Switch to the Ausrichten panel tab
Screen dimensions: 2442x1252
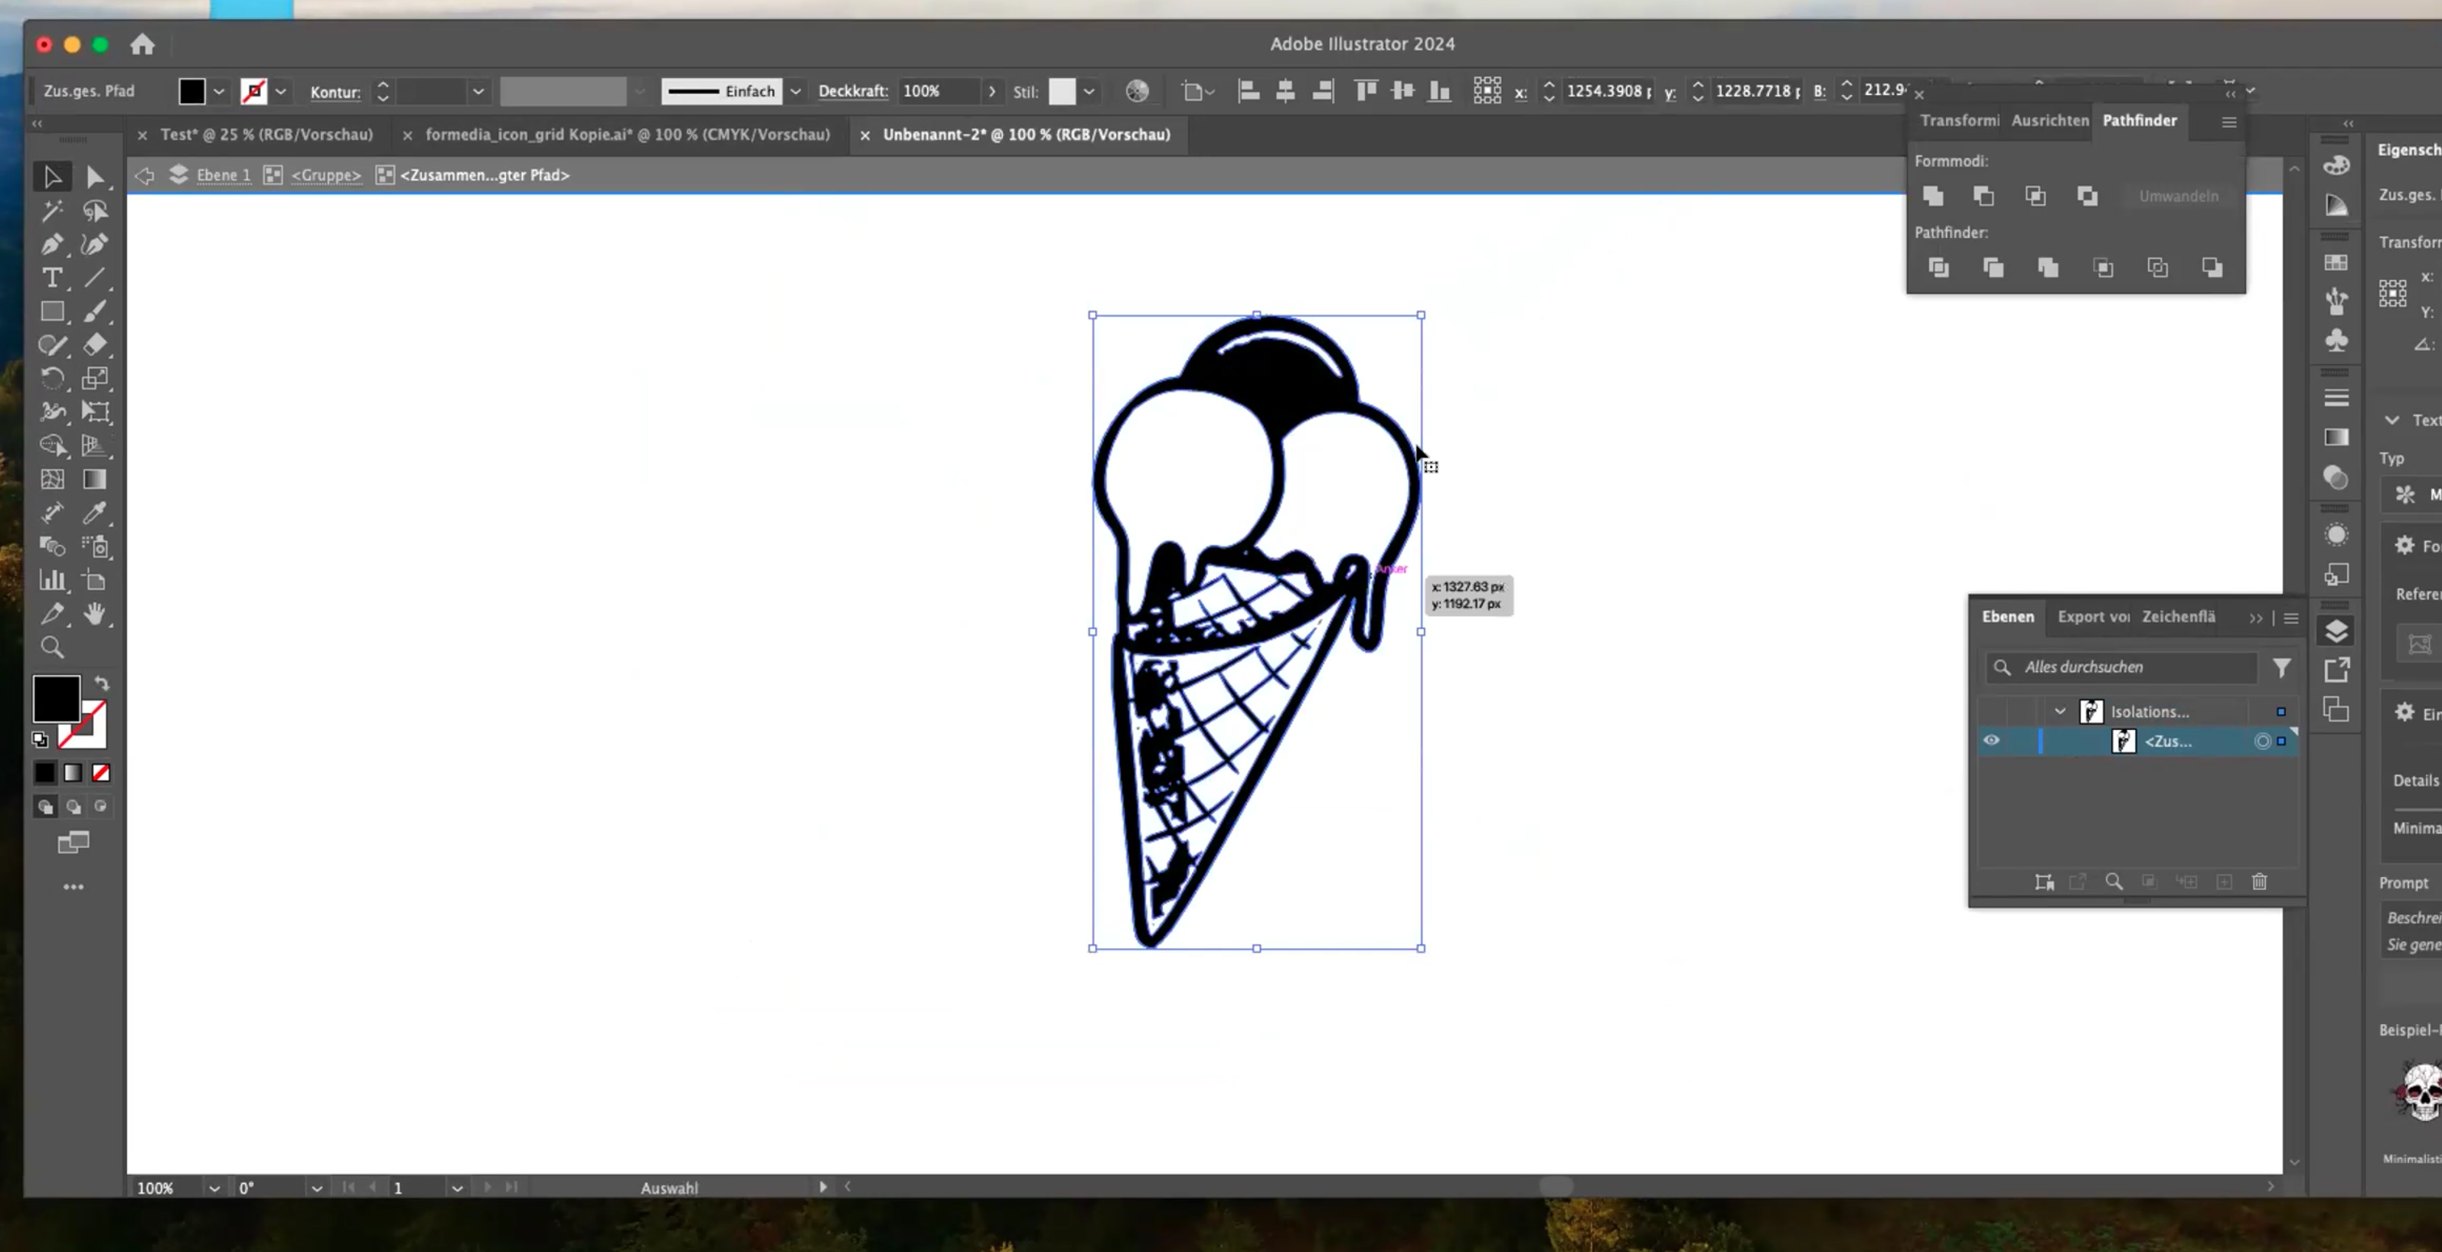click(x=2049, y=120)
